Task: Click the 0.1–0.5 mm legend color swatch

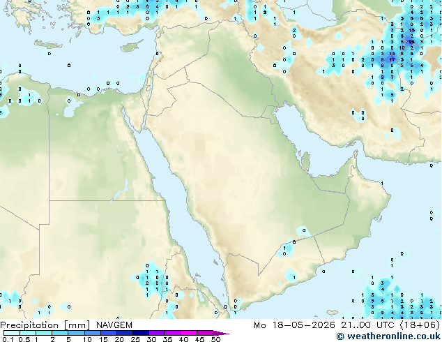Action: 12,333
